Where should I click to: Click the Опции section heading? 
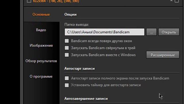point(70,14)
